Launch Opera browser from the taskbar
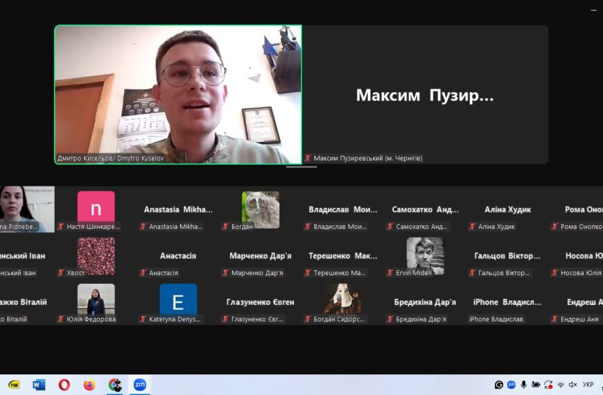This screenshot has height=395, width=603. click(64, 385)
